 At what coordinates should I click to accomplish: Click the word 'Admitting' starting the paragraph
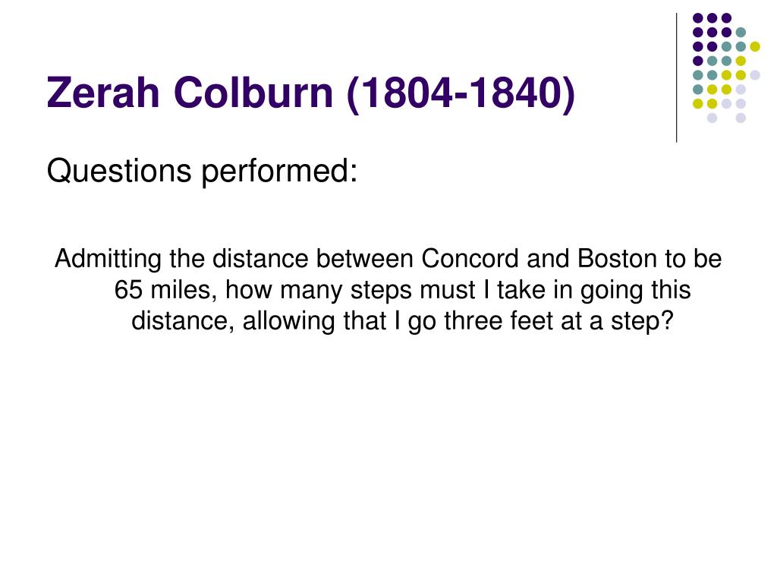108,260
